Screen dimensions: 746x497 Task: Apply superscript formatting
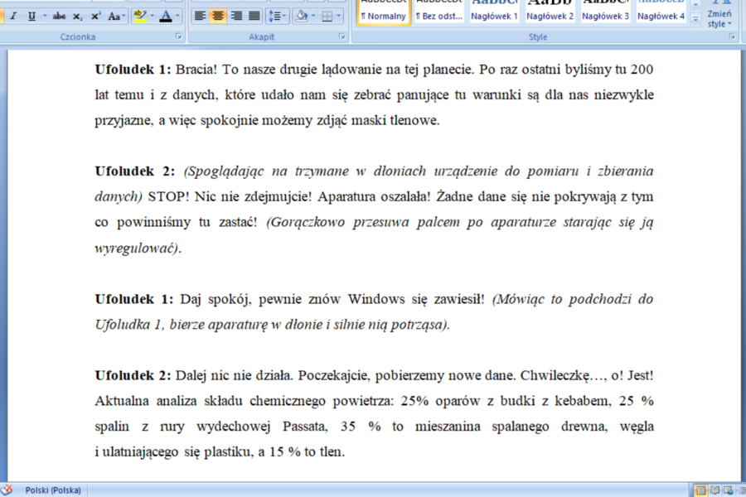coord(95,16)
